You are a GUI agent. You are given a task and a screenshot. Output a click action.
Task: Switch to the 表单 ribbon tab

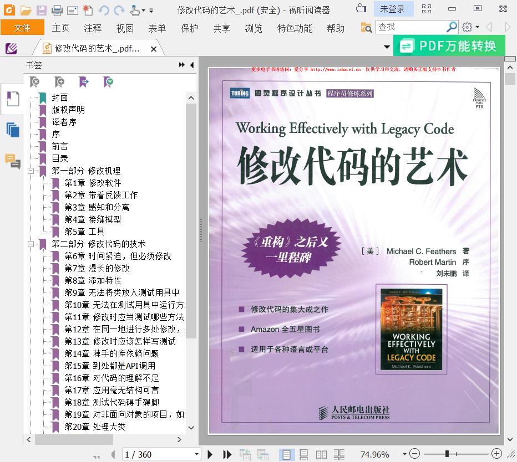(x=157, y=28)
